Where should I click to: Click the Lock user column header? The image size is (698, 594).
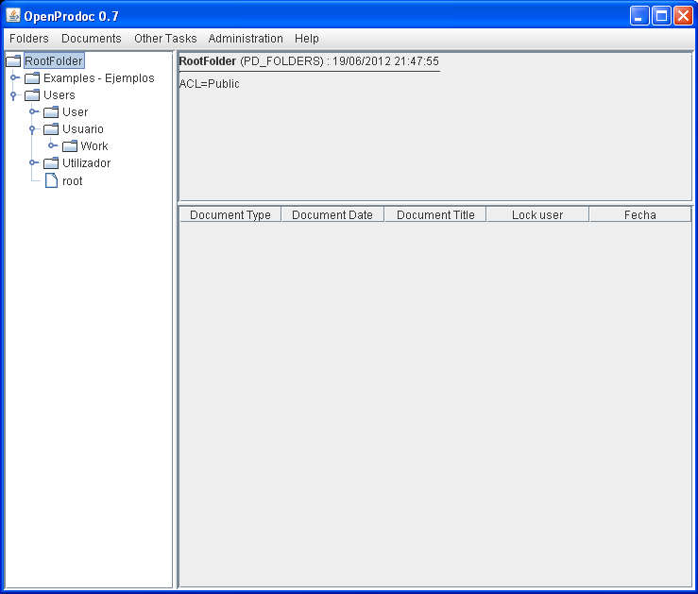coord(537,215)
